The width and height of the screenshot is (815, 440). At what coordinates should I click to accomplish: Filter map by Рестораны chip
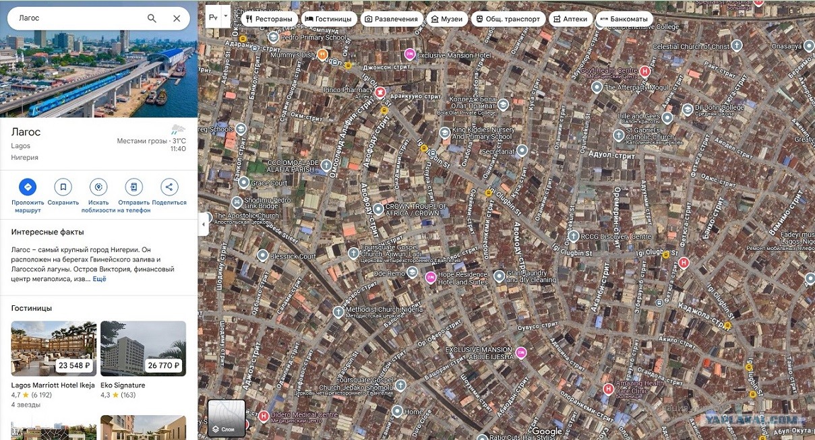pos(269,19)
